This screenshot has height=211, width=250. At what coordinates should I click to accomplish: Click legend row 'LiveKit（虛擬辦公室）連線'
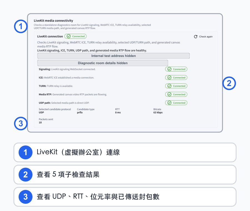click(x=125, y=152)
